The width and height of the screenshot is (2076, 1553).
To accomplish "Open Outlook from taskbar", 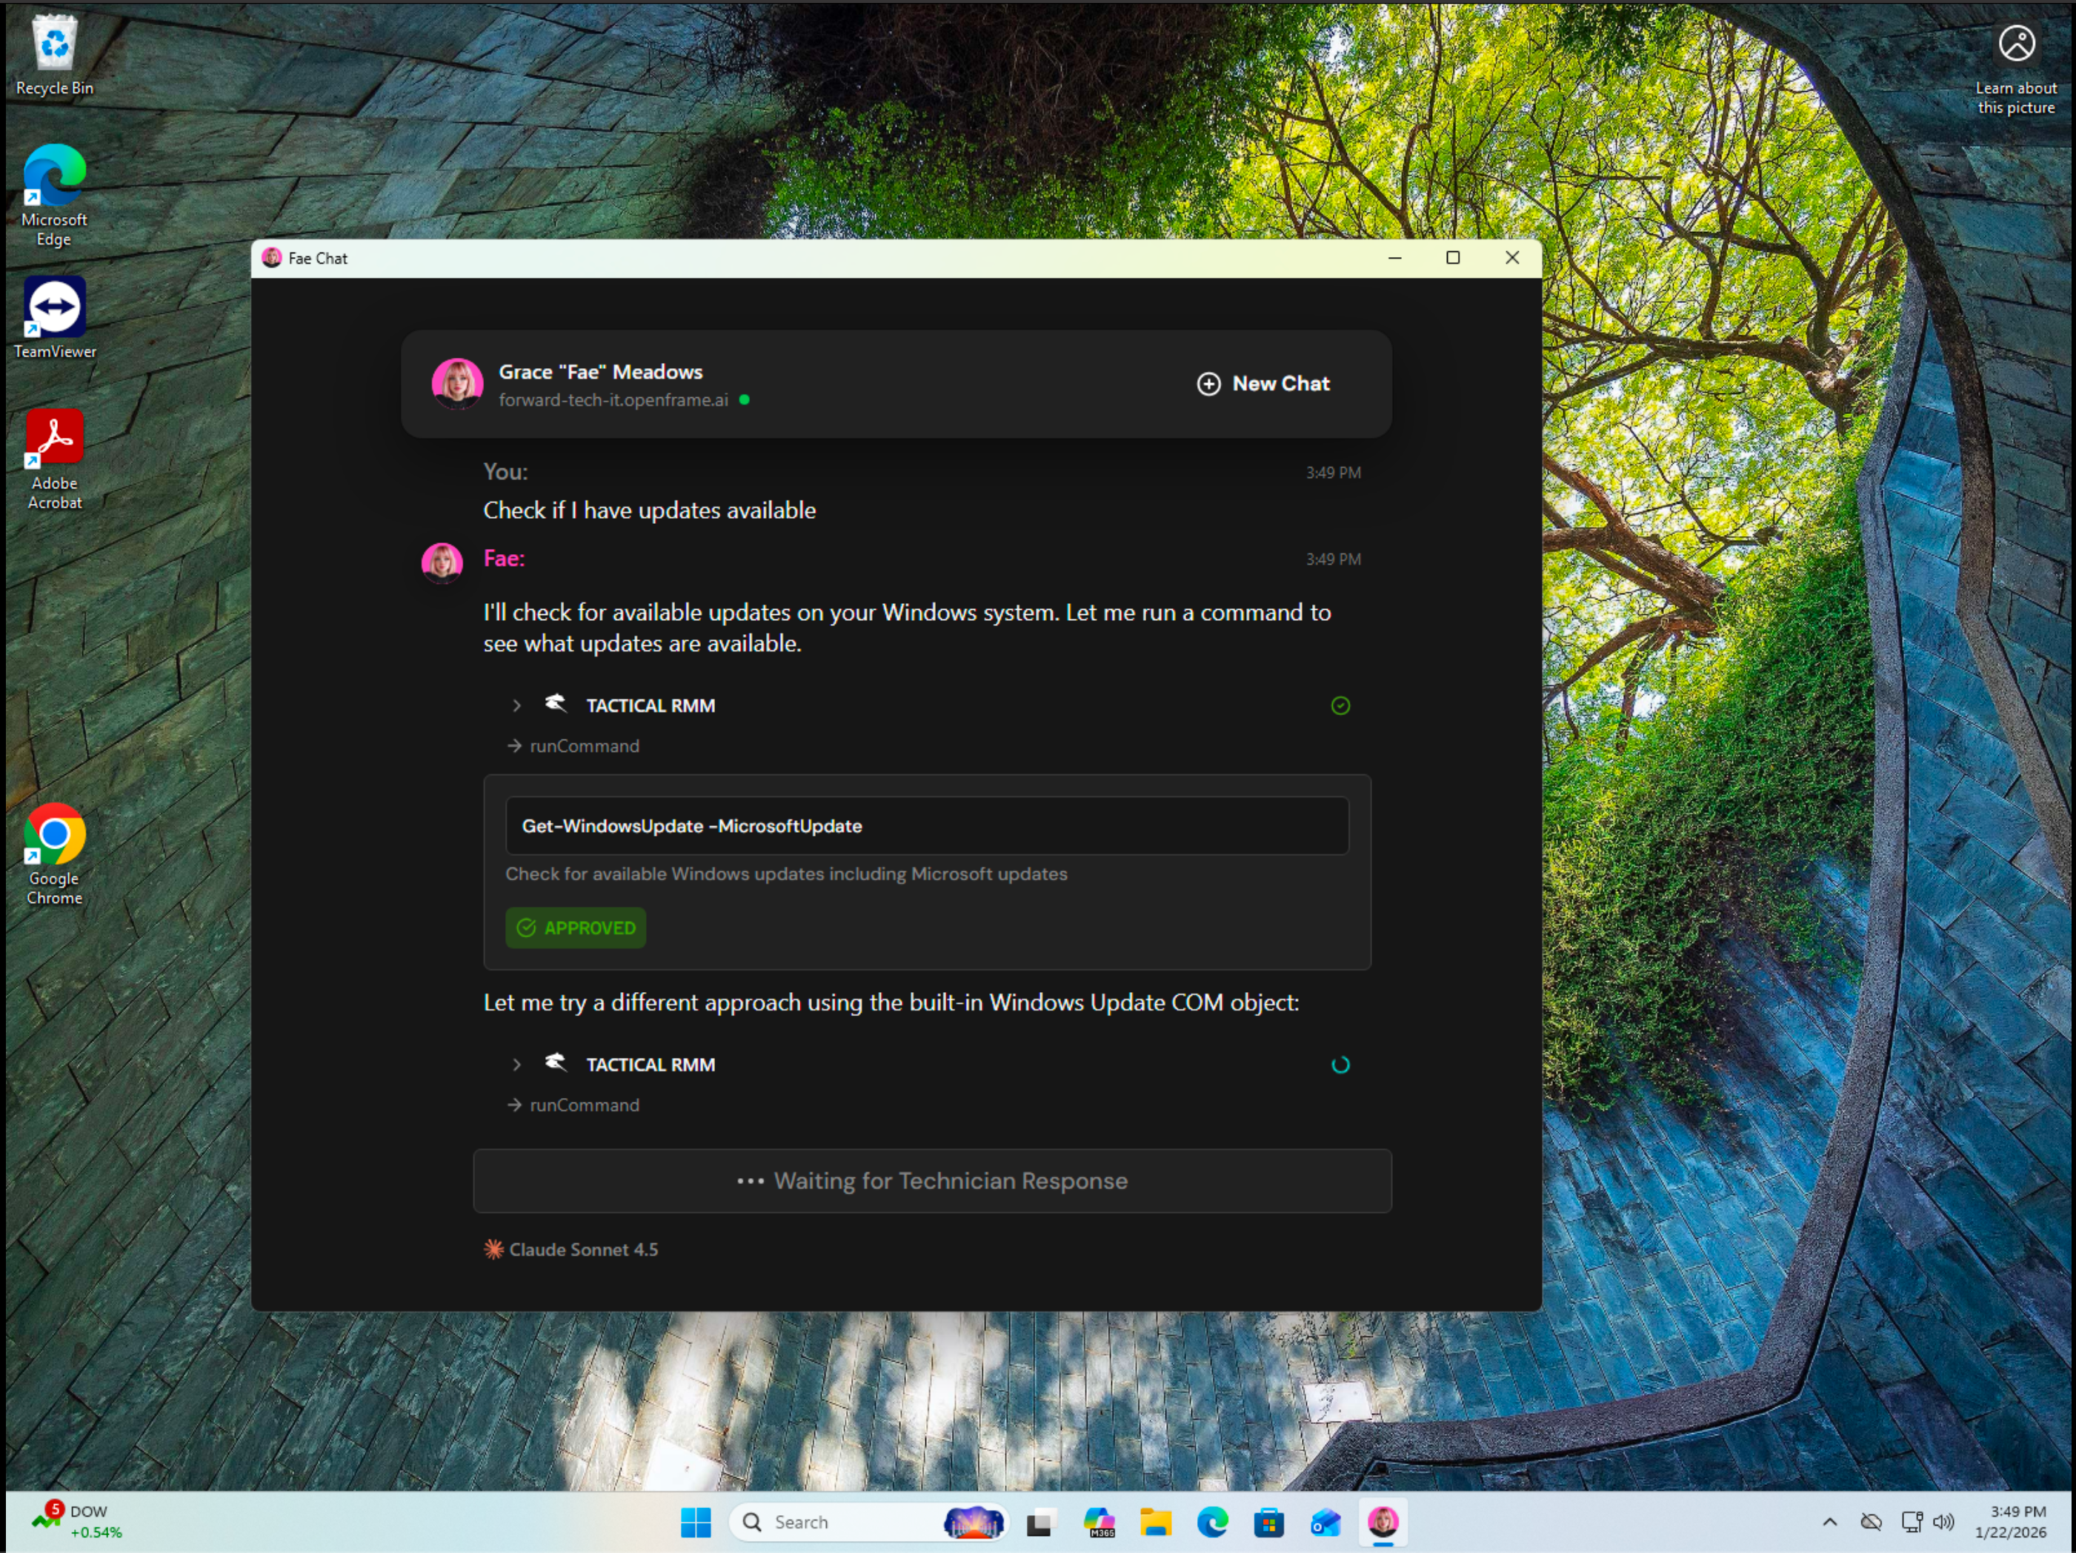I will click(x=1325, y=1523).
